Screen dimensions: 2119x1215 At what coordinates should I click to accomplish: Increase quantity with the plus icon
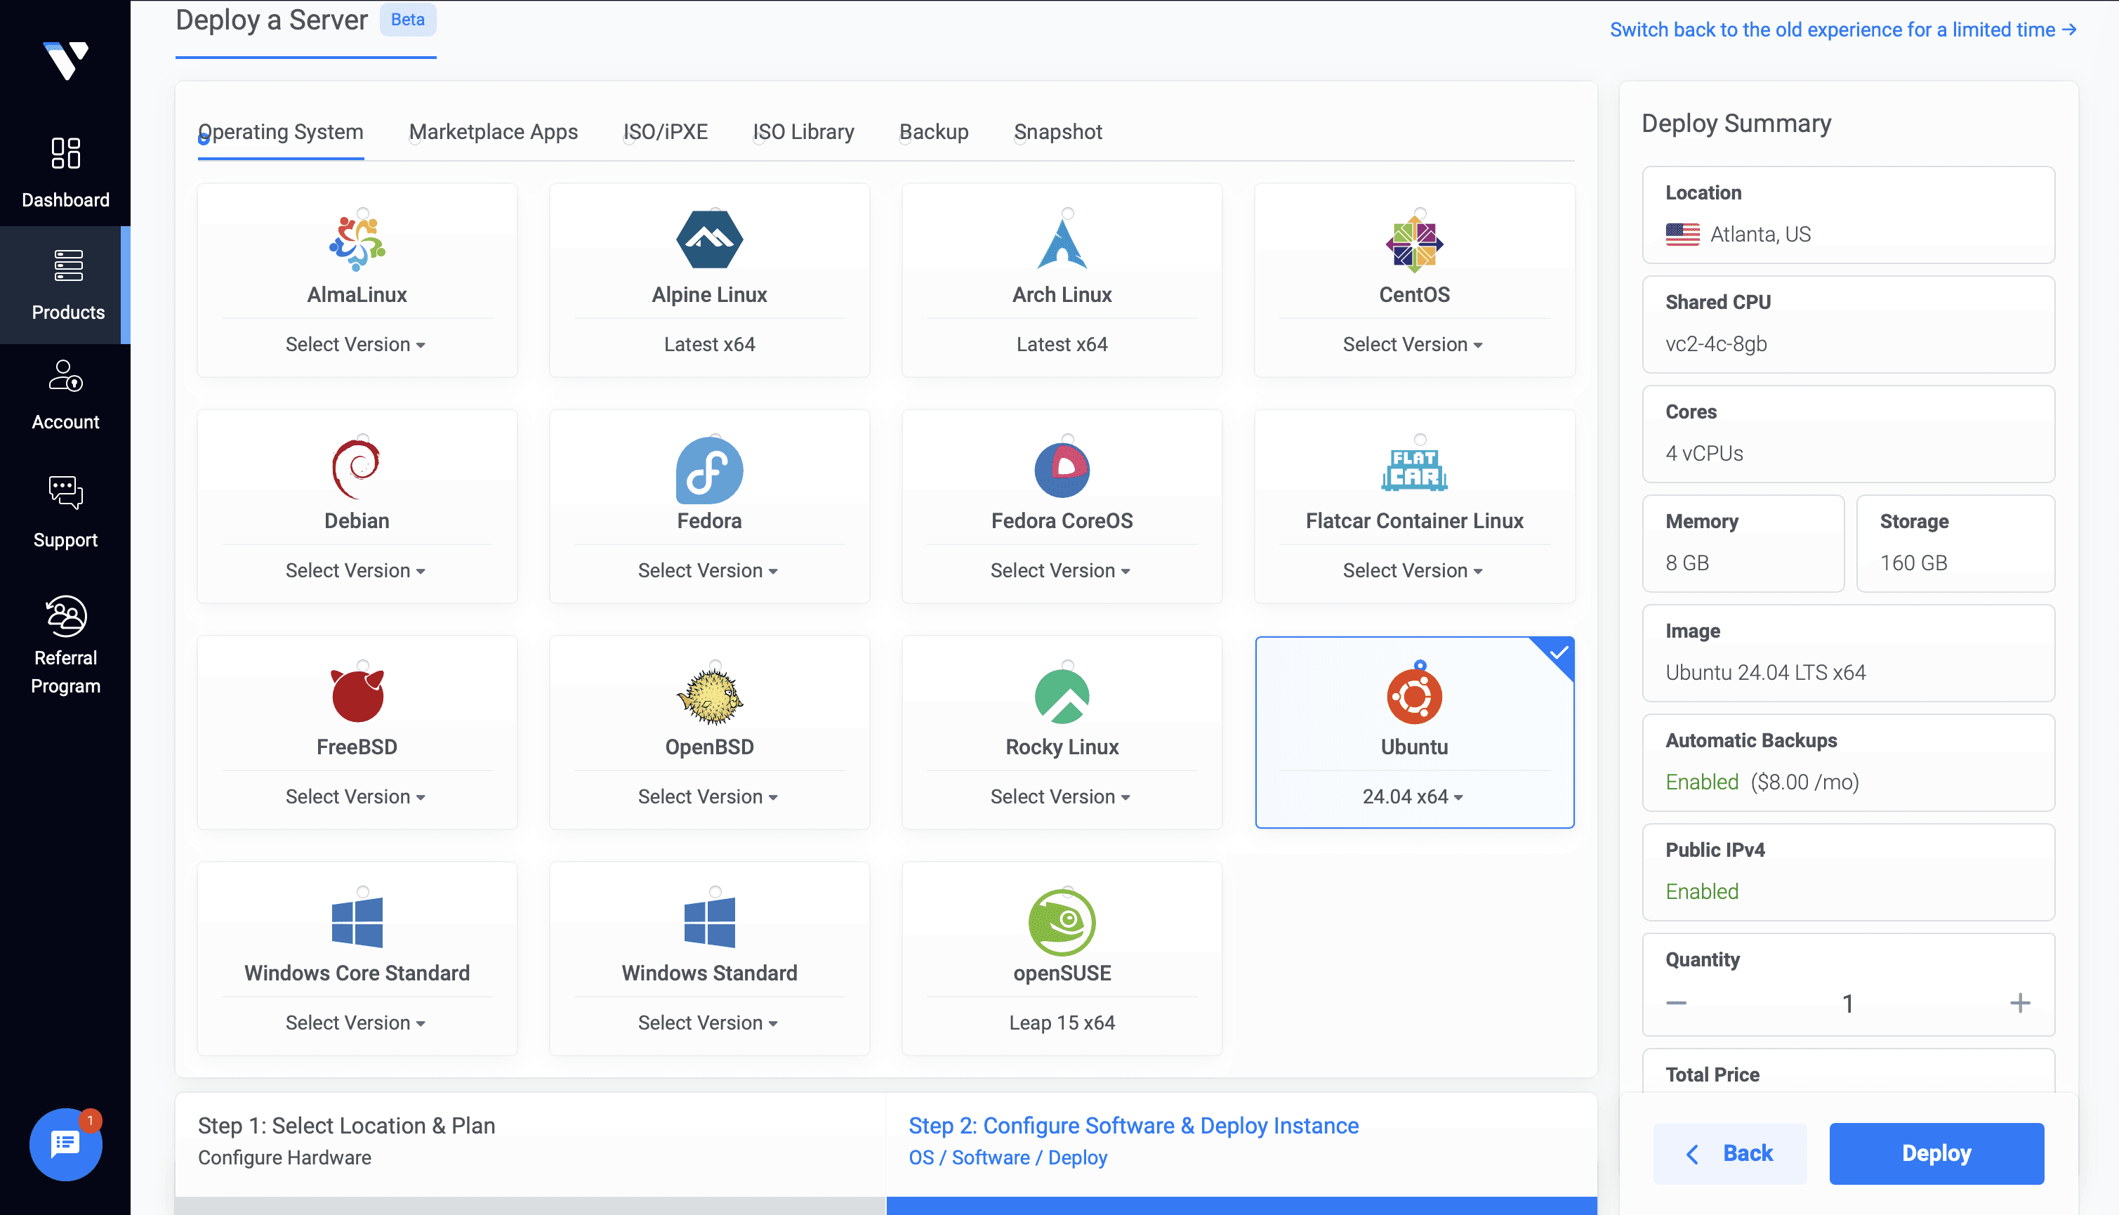coord(2020,1003)
